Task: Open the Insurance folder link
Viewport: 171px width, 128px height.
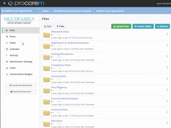Action: point(57,121)
